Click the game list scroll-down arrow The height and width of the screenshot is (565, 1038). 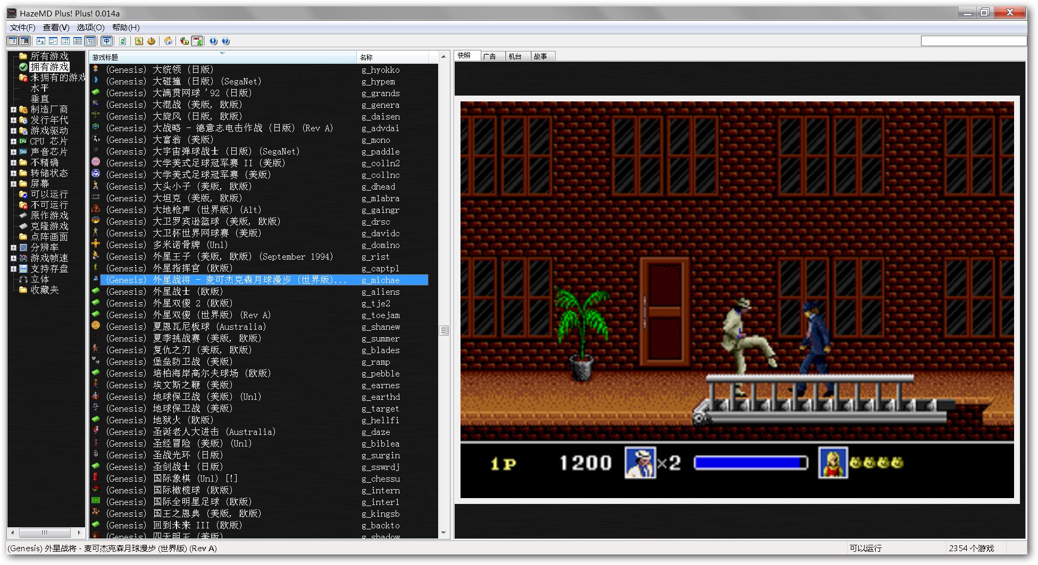tap(443, 533)
